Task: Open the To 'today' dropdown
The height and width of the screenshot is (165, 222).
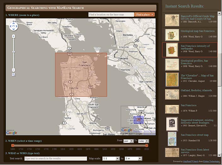Action: tap(143, 141)
